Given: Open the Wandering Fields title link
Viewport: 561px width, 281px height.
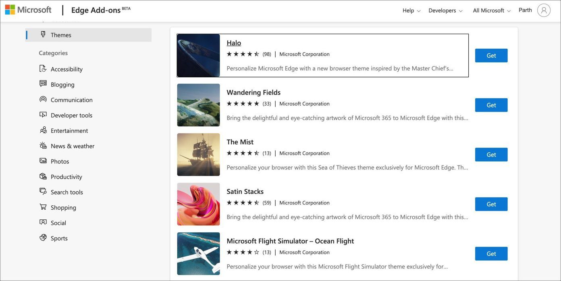Looking at the screenshot, I should (x=253, y=92).
